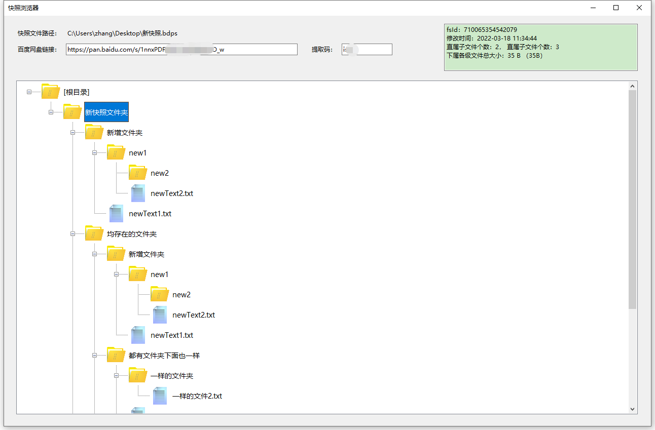The height and width of the screenshot is (430, 655).
Task: Select the 均存在的文件夹 label
Action: [x=132, y=233]
